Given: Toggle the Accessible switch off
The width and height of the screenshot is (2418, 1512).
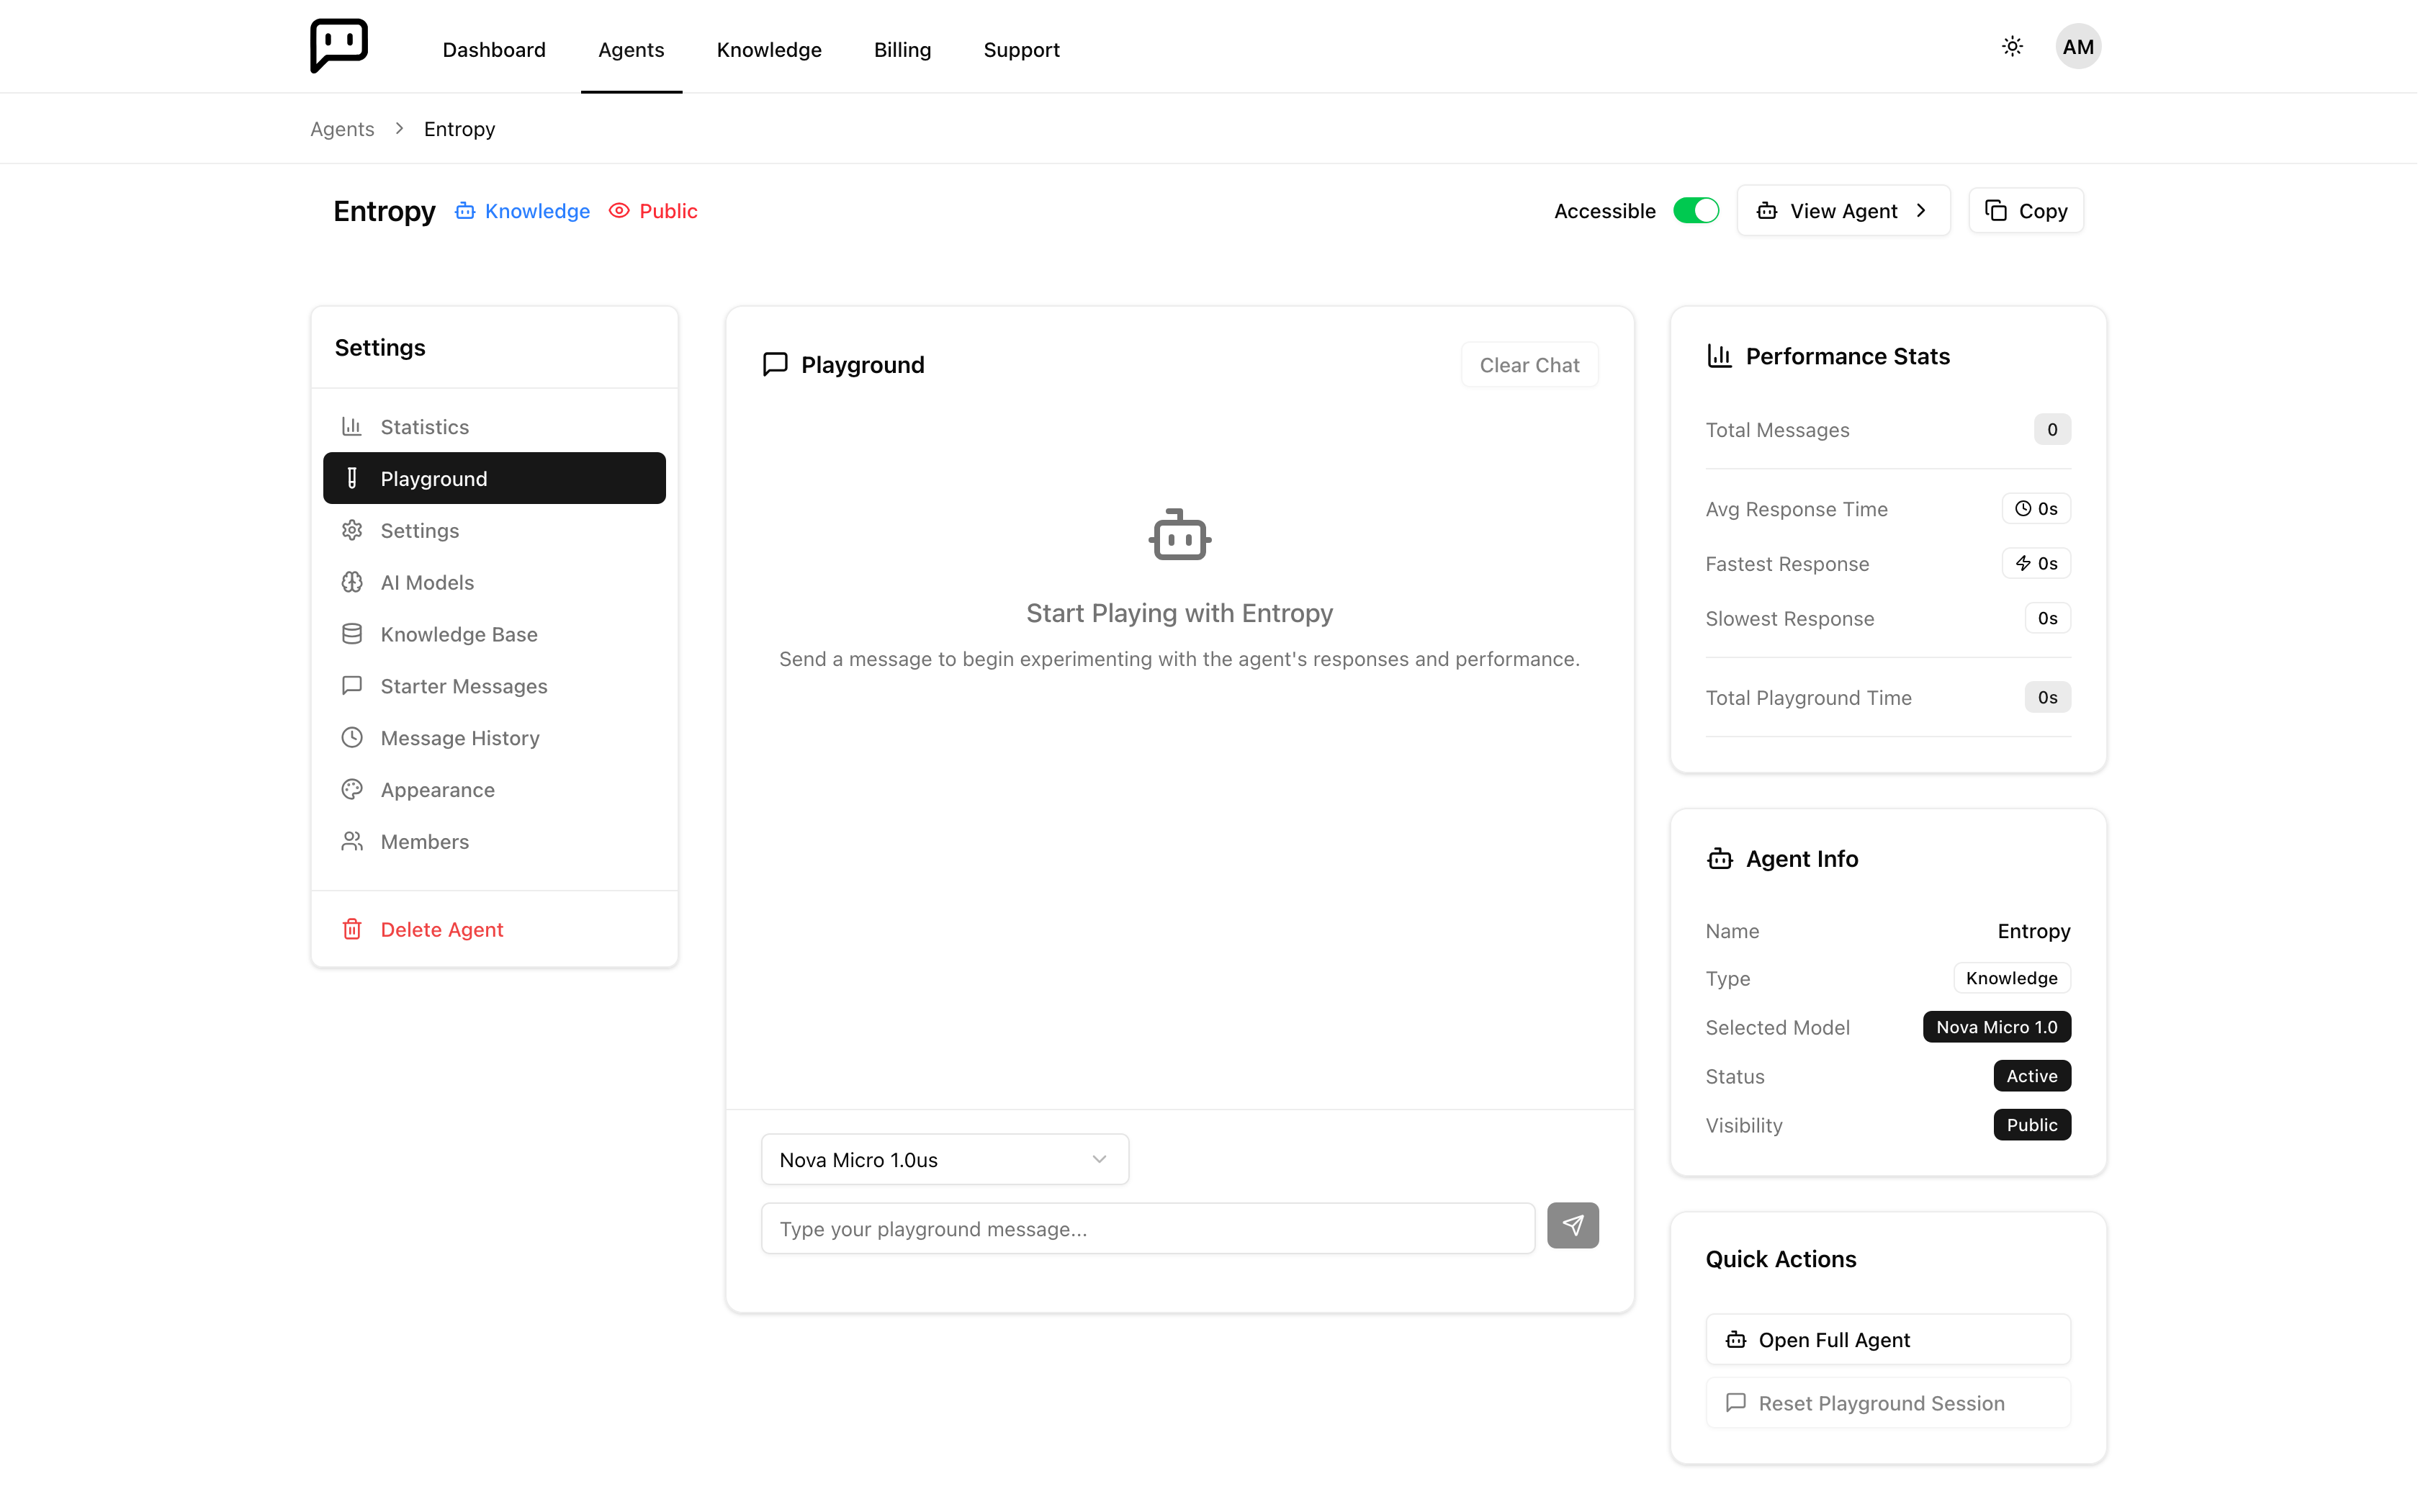Looking at the screenshot, I should 1696,211.
